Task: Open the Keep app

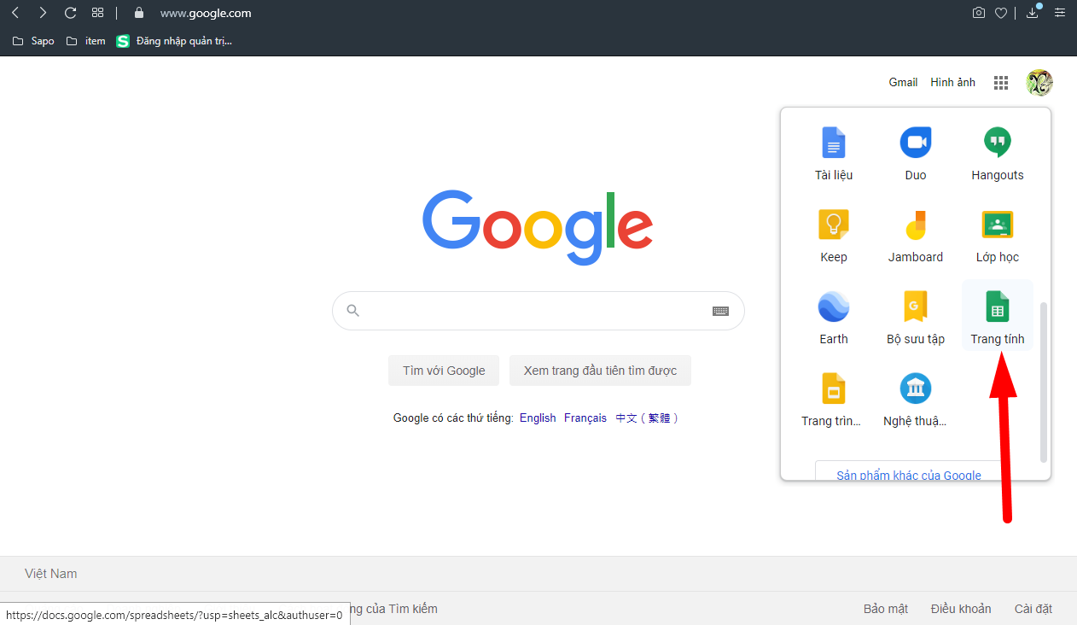Action: tap(834, 236)
